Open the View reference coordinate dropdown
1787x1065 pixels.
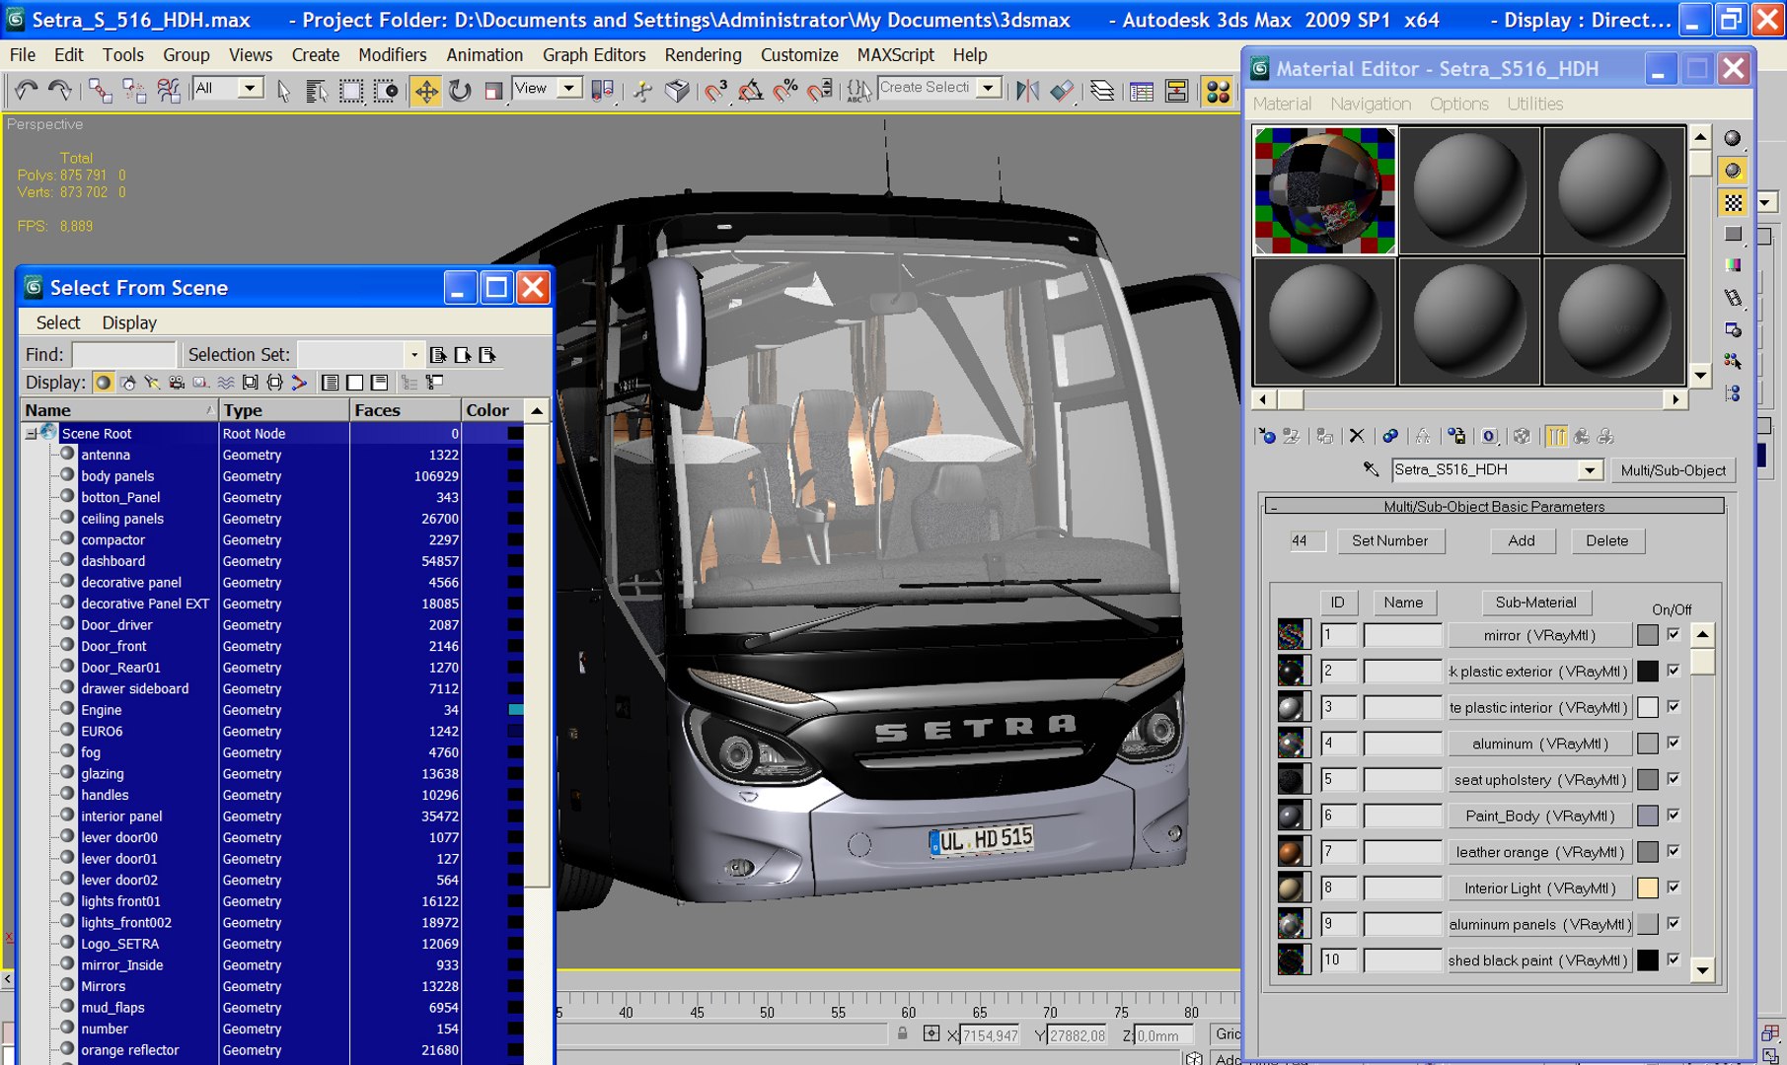tap(569, 89)
